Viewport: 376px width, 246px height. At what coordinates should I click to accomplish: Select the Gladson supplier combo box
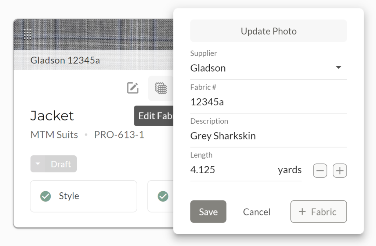pyautogui.click(x=257, y=68)
